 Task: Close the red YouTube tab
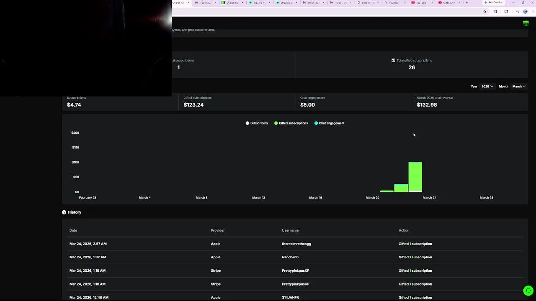(x=432, y=3)
